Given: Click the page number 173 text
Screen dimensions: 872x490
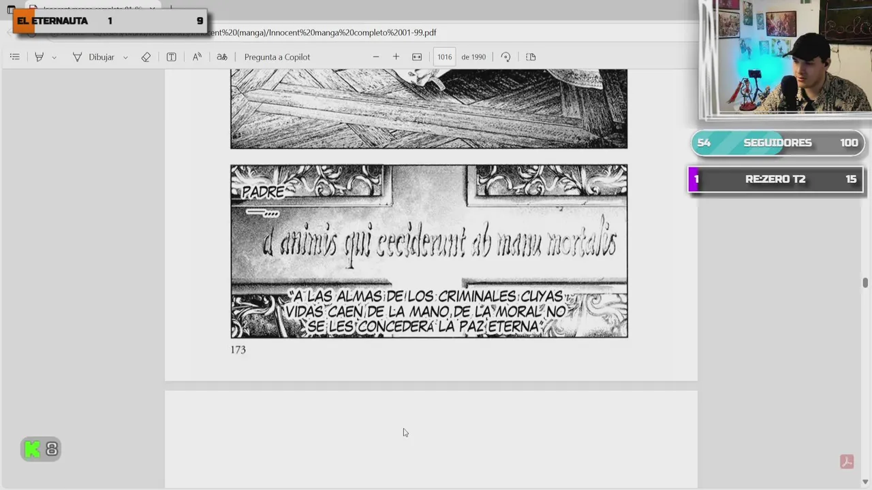Looking at the screenshot, I should coord(238,350).
